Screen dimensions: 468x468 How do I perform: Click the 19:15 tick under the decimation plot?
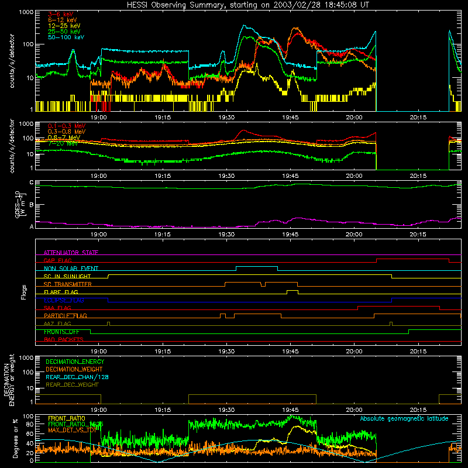coord(163,410)
